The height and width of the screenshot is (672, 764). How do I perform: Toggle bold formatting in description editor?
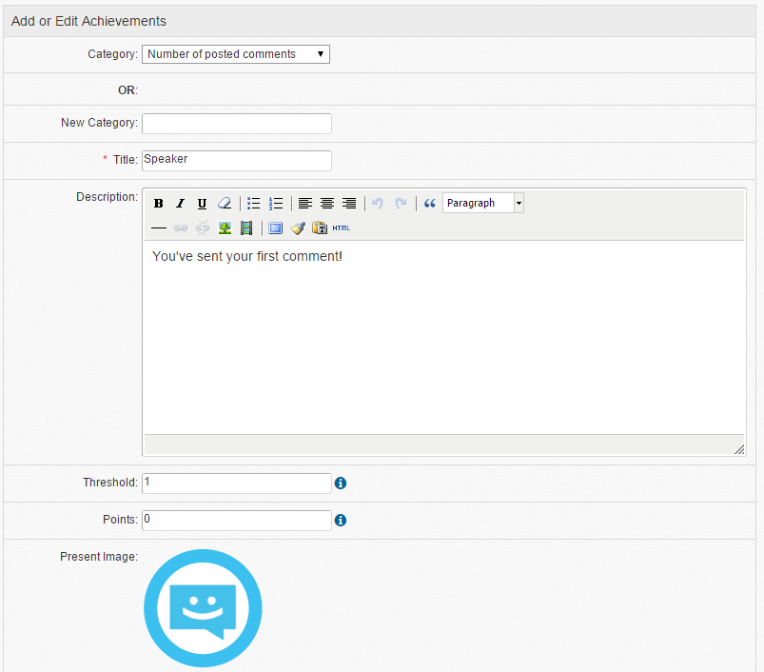pyautogui.click(x=159, y=204)
